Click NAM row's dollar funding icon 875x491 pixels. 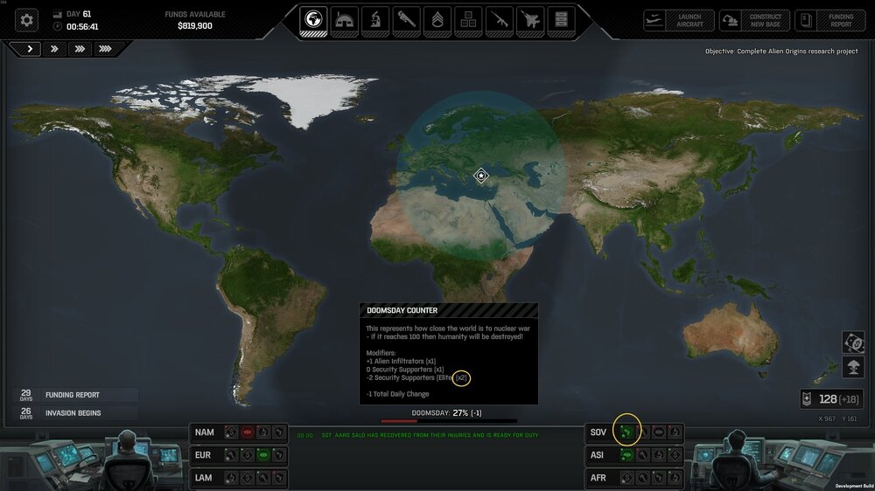[231, 432]
